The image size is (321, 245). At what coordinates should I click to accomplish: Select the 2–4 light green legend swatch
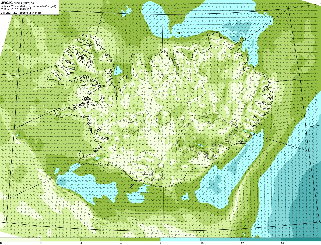tap(60, 239)
